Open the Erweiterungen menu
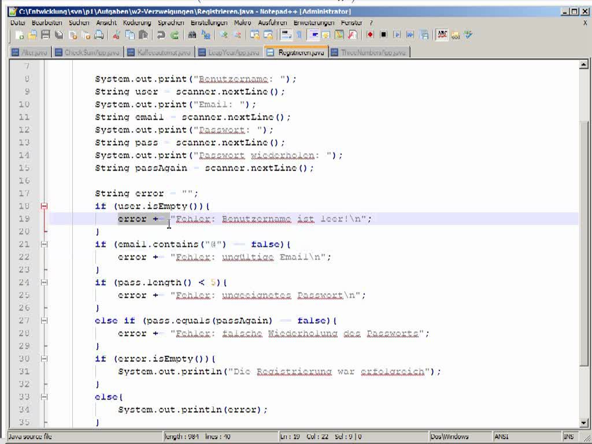 pyautogui.click(x=314, y=23)
